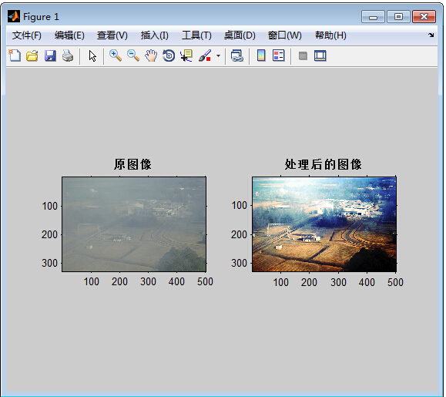Enable the Rotate 3D tool
446x397 pixels.
[169, 56]
